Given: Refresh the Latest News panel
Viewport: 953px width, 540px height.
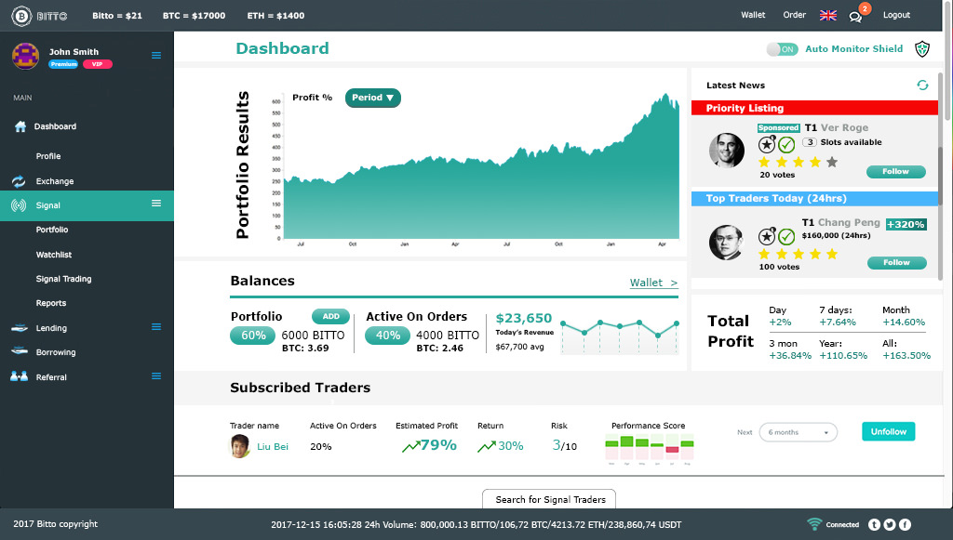Looking at the screenshot, I should pyautogui.click(x=922, y=85).
